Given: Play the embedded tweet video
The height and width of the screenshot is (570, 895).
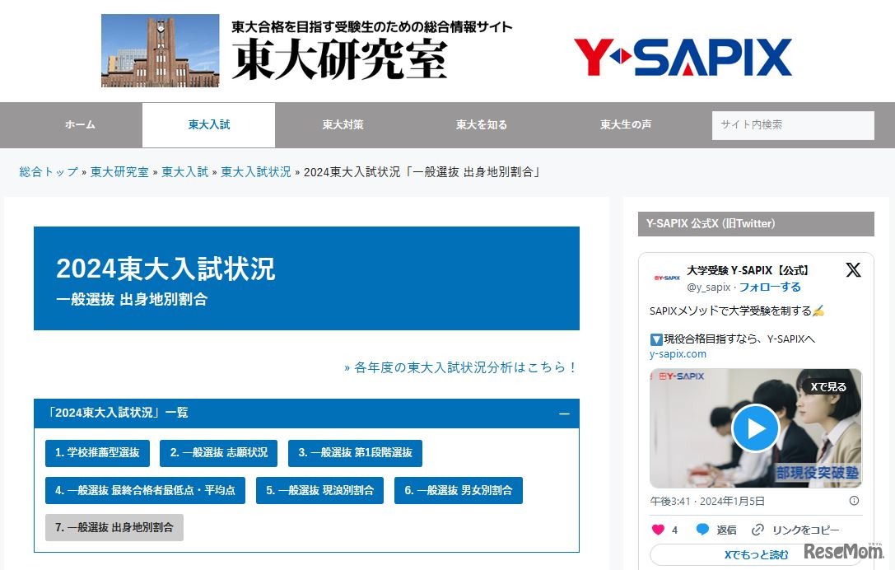Looking at the screenshot, I should pos(756,428).
